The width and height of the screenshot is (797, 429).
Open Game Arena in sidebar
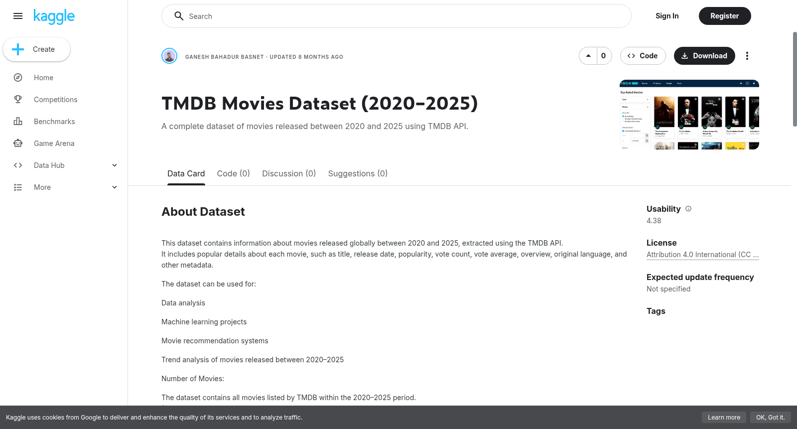[54, 143]
